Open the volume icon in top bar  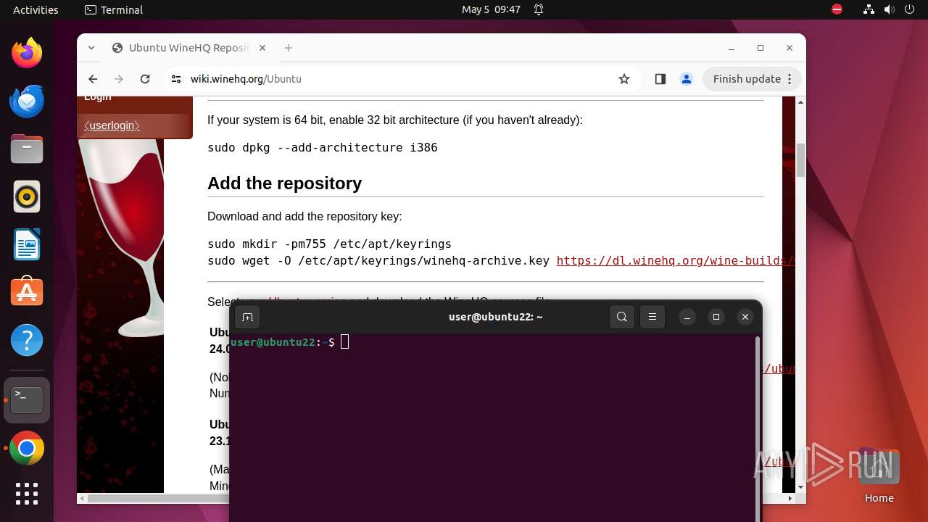click(x=890, y=9)
